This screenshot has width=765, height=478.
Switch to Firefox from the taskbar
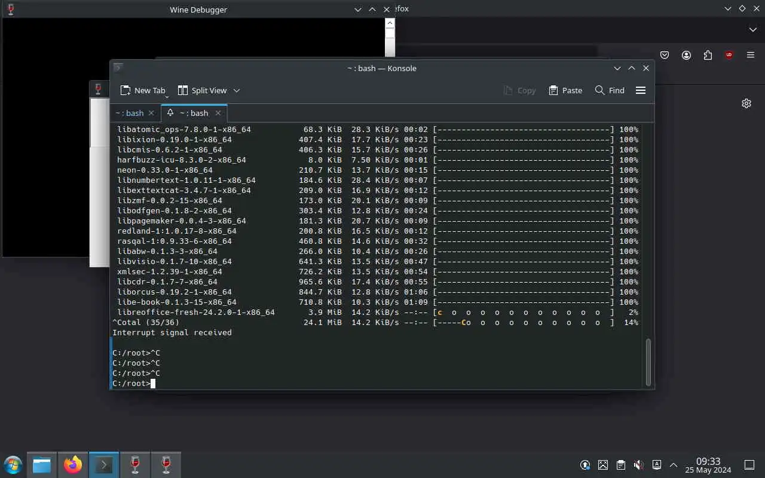(x=73, y=465)
